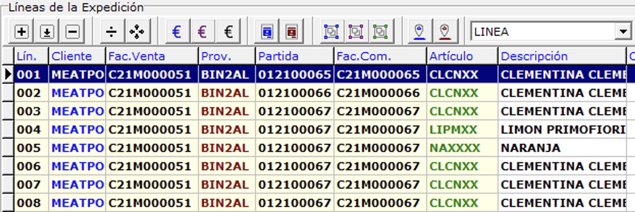Click the row selector for line 001

[x=8, y=75]
